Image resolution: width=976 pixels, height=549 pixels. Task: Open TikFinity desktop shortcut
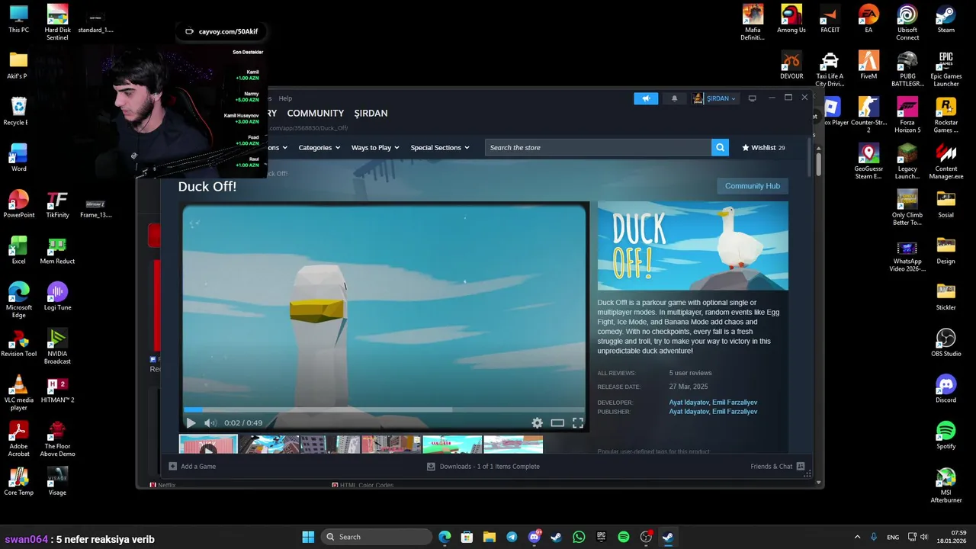click(57, 204)
